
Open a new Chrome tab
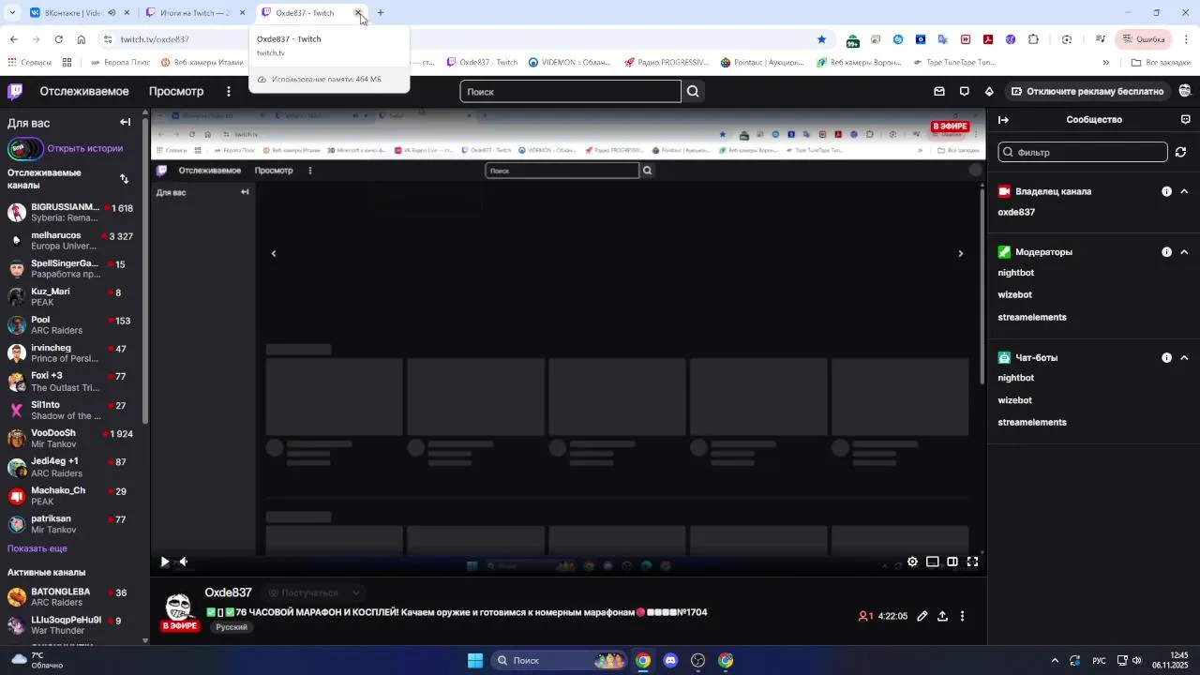(381, 13)
